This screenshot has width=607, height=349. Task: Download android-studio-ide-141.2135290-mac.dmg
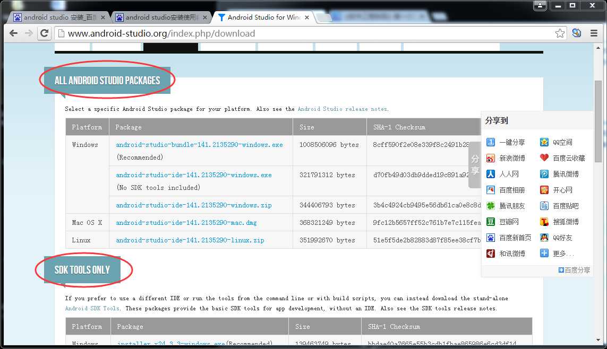point(186,223)
